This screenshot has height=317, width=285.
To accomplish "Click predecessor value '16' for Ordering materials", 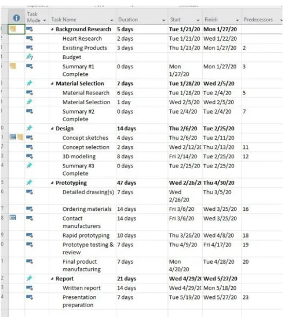I will pos(246,209).
